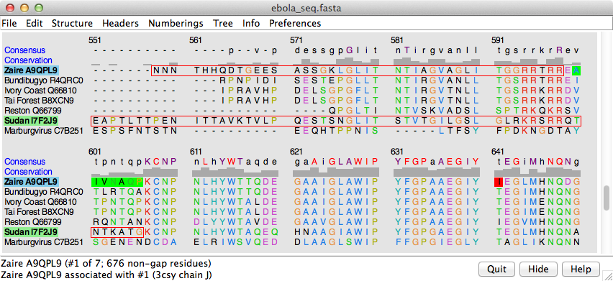The image size is (613, 281).
Task: Open the Preferences menu
Action: (x=295, y=24)
